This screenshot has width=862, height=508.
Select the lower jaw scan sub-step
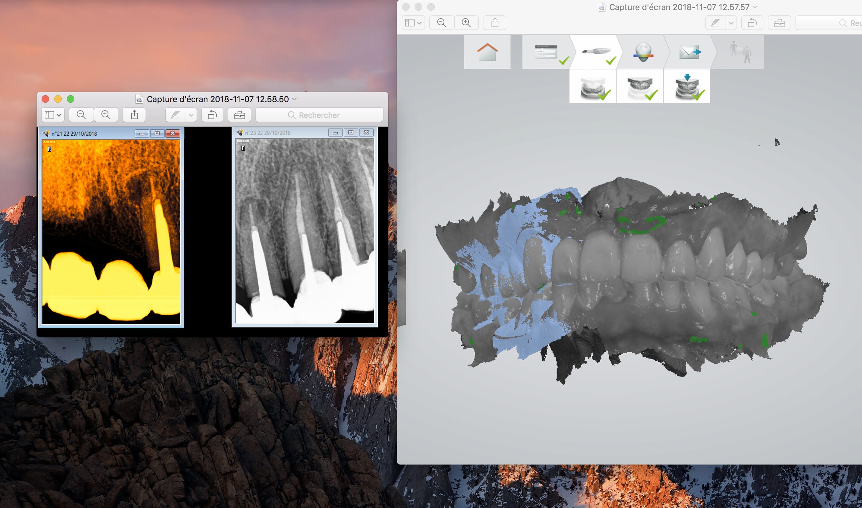coord(593,86)
